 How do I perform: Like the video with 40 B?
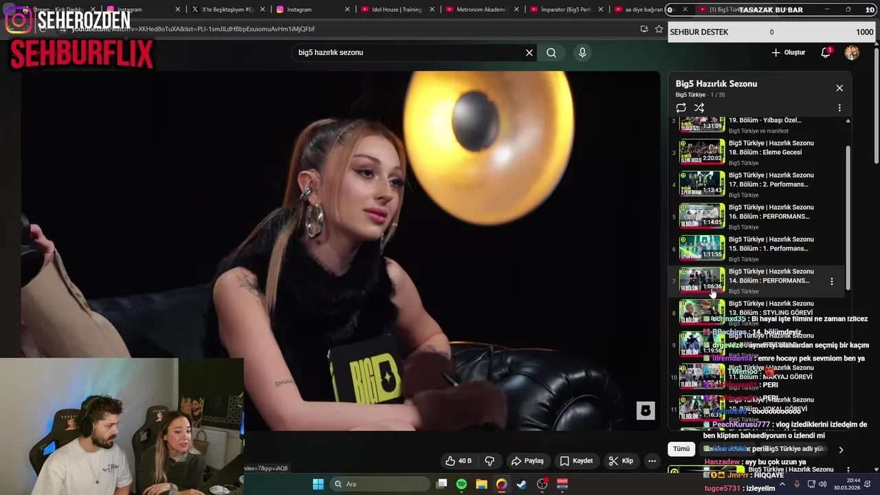coord(459,461)
